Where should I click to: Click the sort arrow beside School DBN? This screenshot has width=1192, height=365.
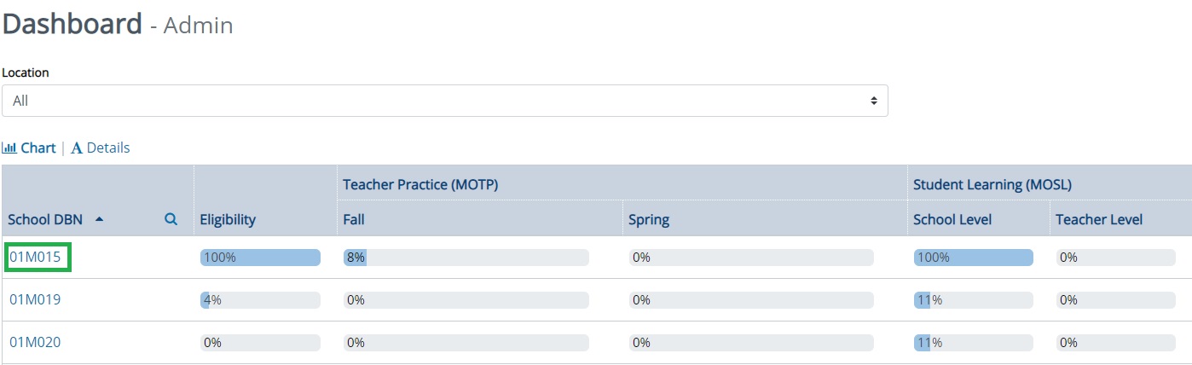click(x=100, y=219)
